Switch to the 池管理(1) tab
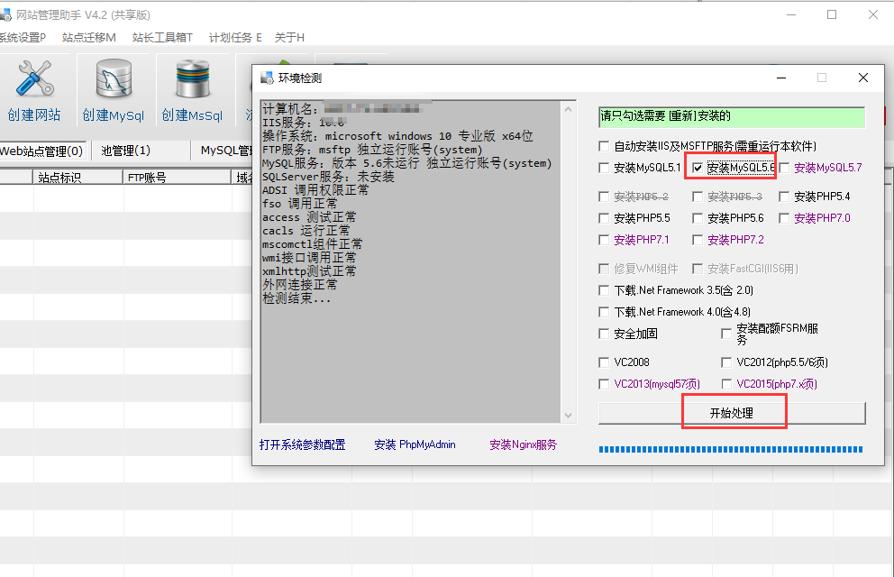894x577 pixels. coord(126,151)
